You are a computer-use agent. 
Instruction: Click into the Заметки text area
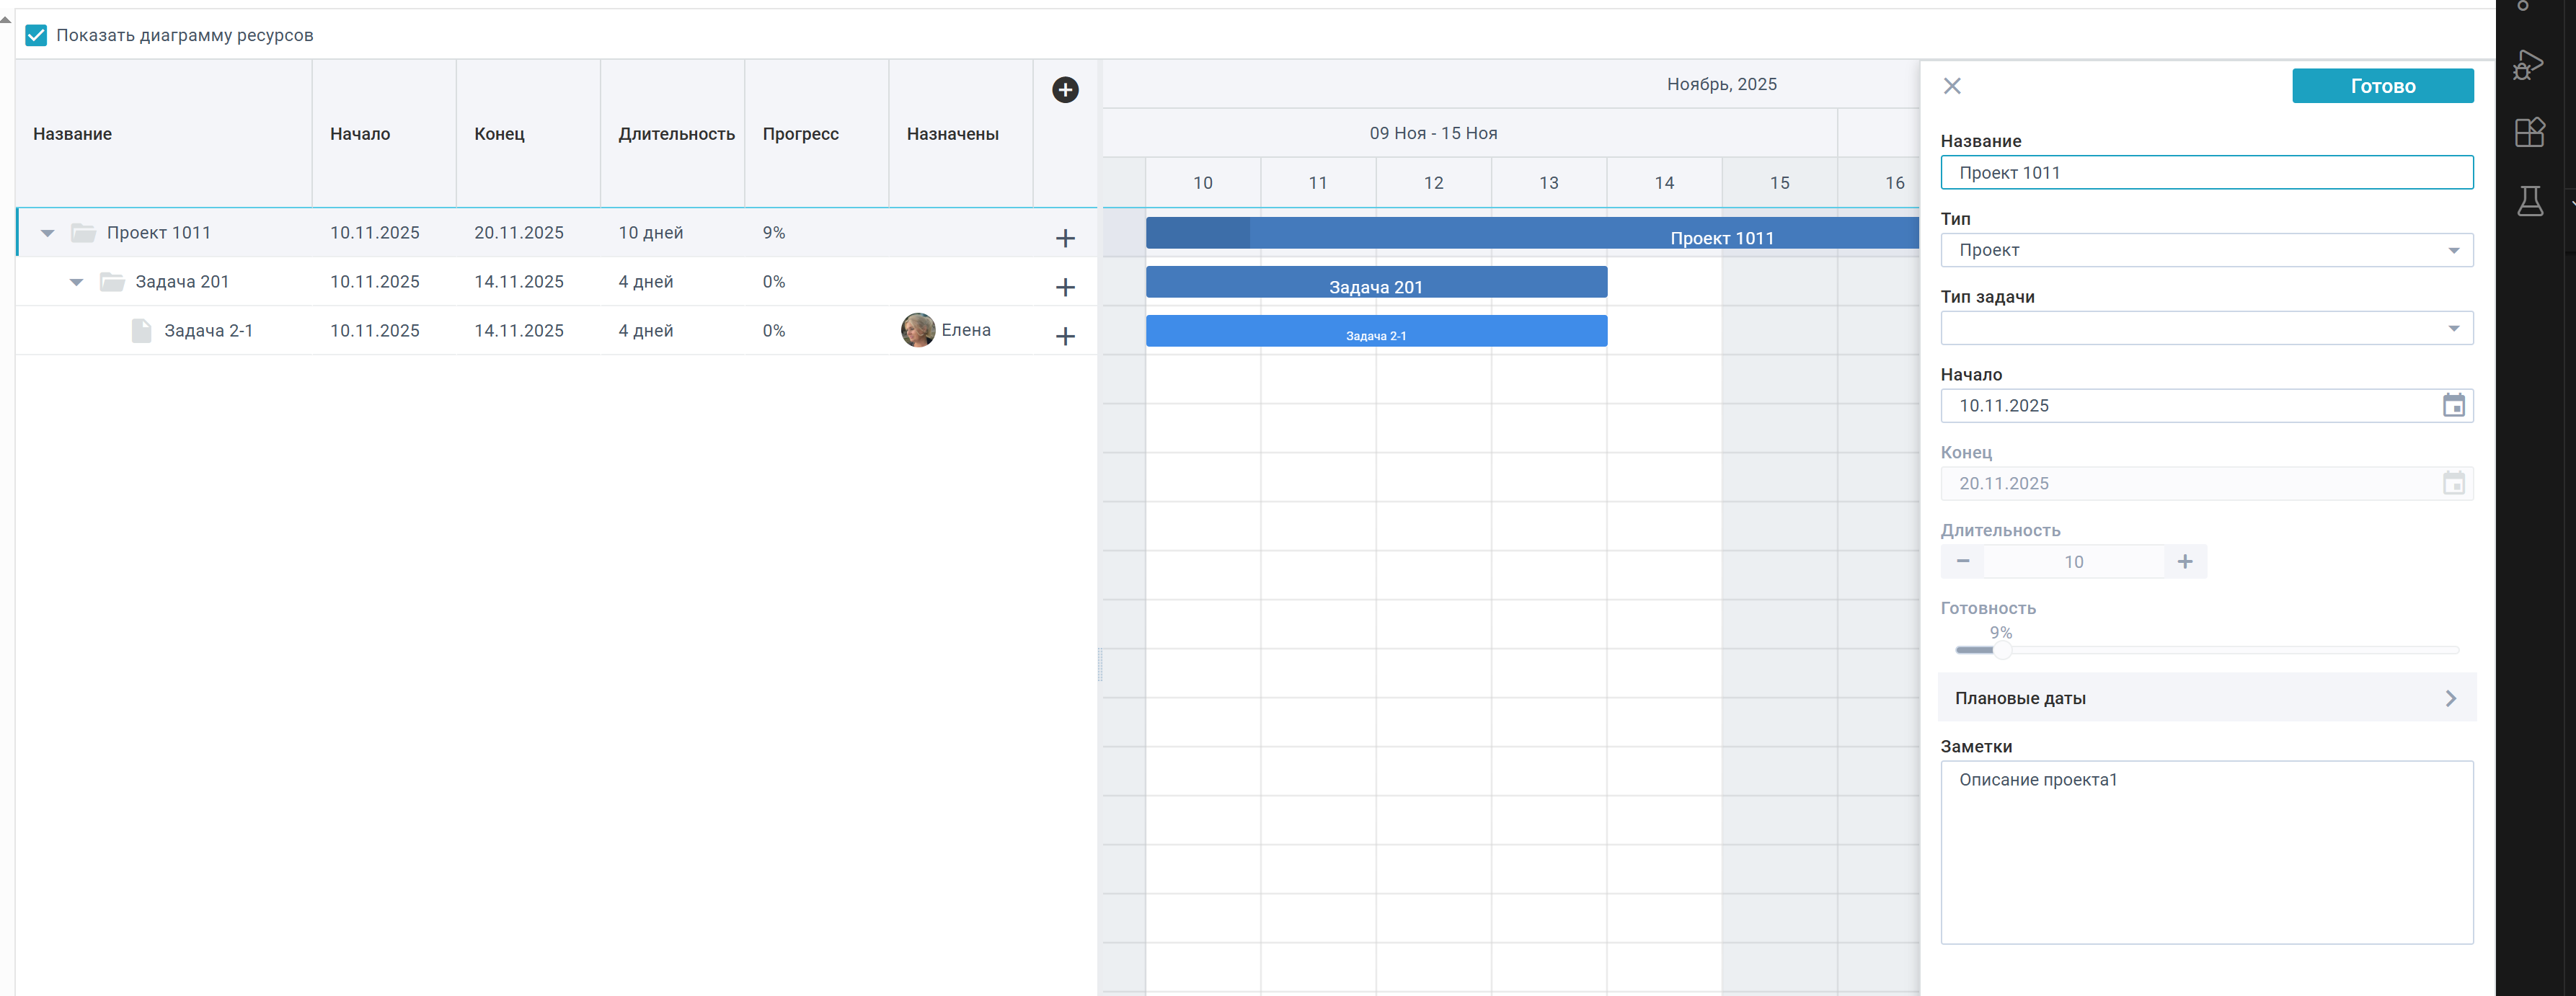click(x=2206, y=852)
